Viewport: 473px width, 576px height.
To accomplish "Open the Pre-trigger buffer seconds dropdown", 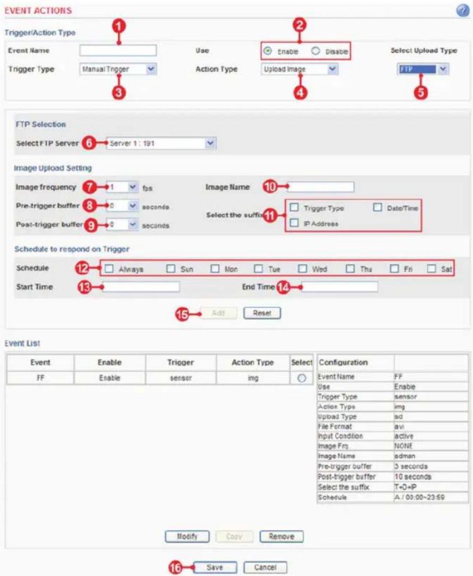I will 123,206.
